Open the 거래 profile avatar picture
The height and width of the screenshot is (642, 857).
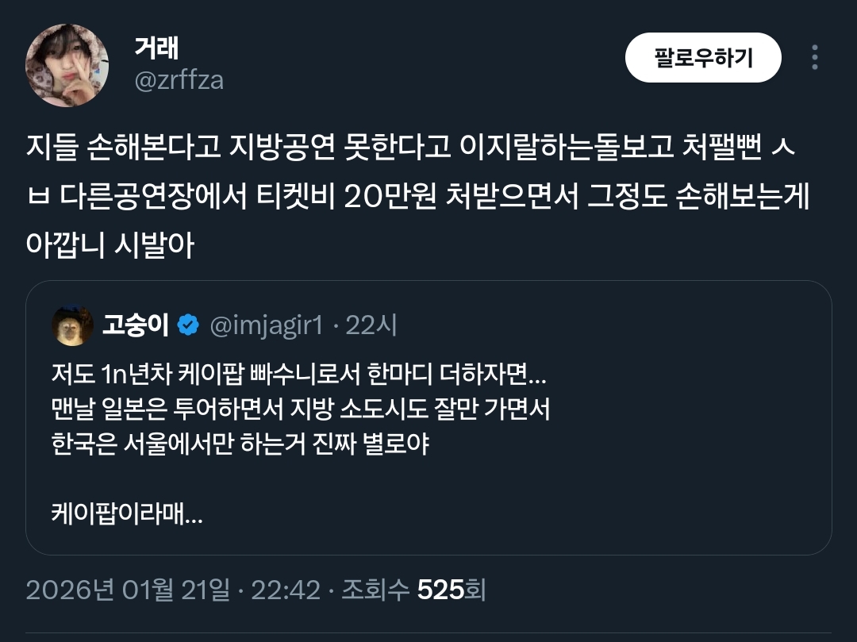pyautogui.click(x=67, y=65)
